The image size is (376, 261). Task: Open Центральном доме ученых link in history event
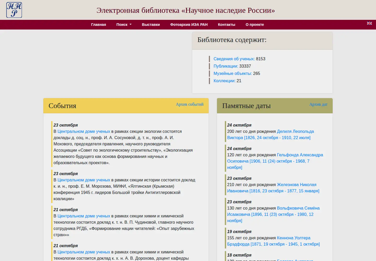click(x=84, y=180)
